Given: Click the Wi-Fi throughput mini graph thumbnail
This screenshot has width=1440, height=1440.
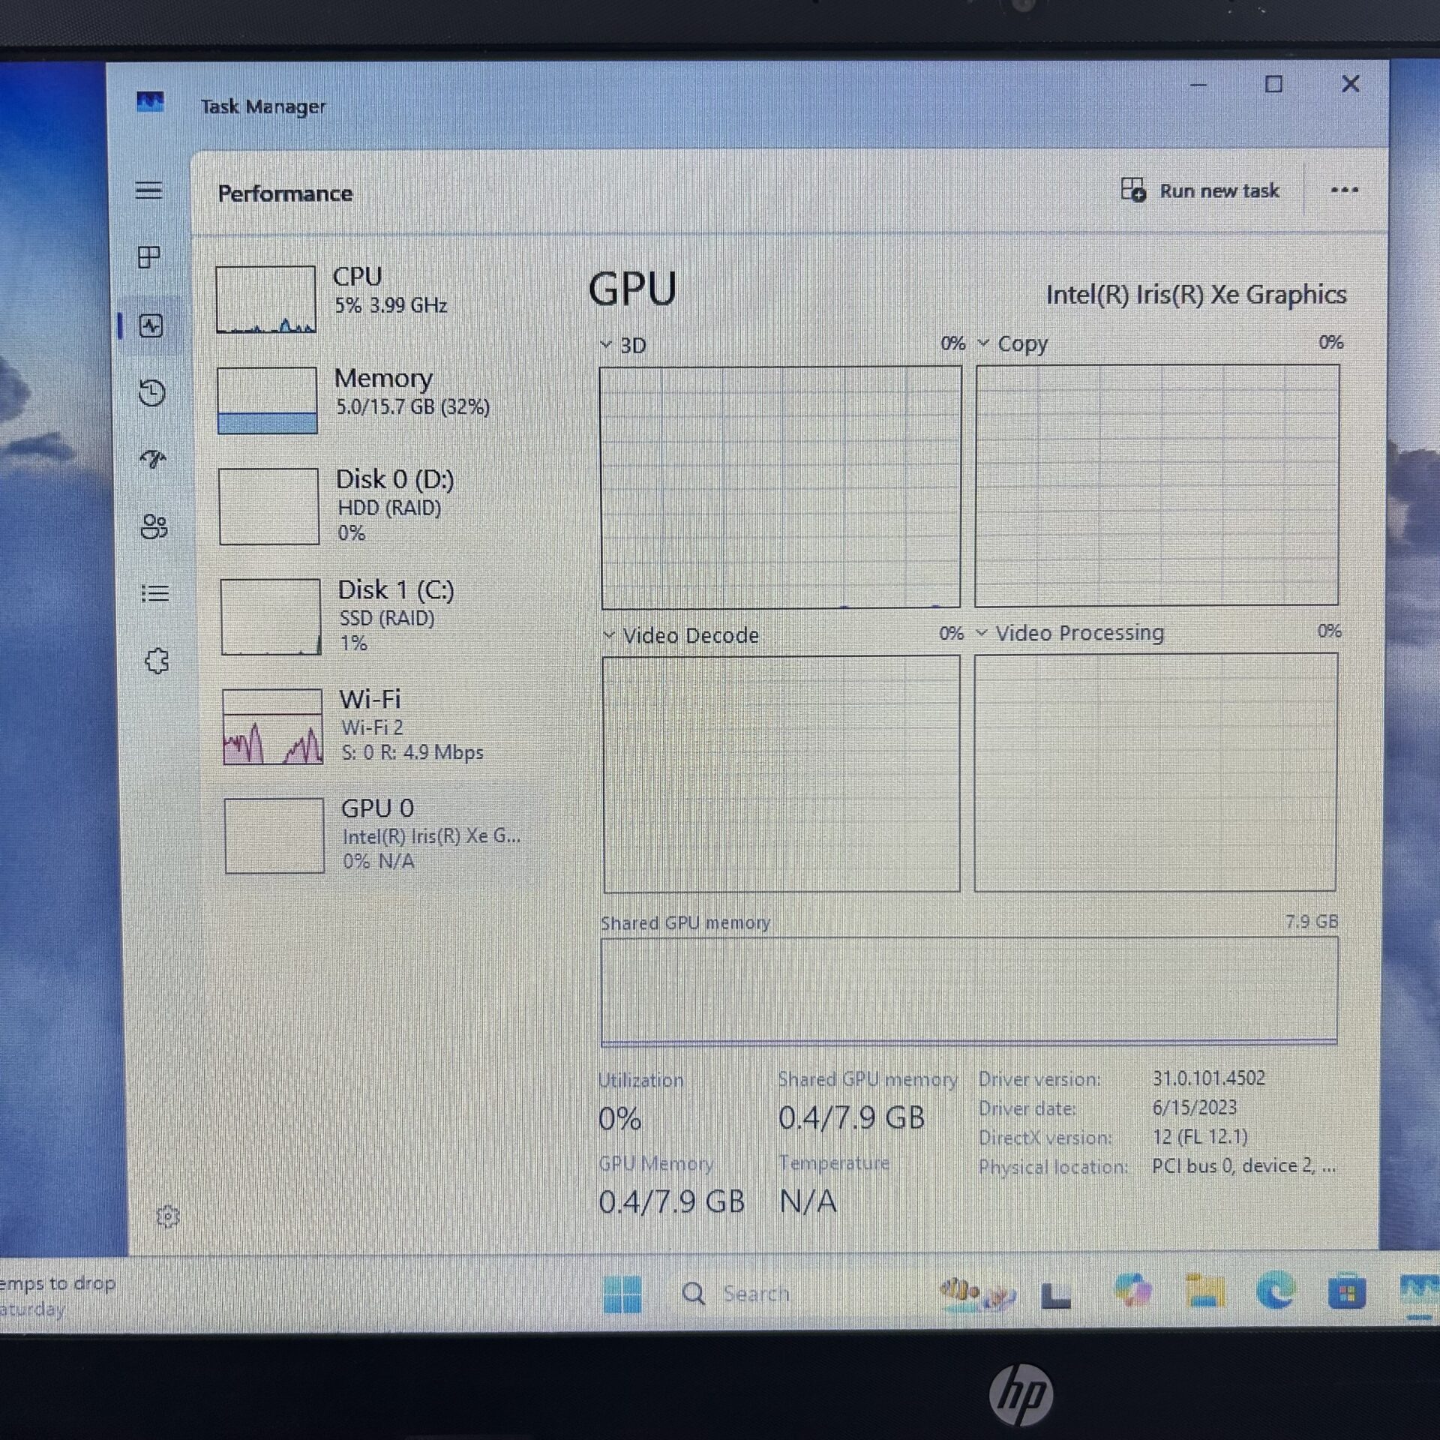Looking at the screenshot, I should pos(272,726).
